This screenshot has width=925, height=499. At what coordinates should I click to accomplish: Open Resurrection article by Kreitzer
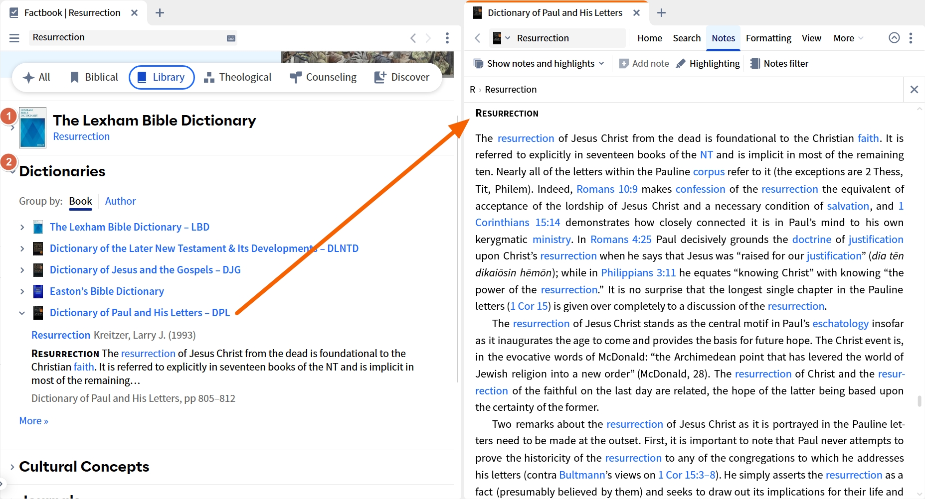(61, 335)
